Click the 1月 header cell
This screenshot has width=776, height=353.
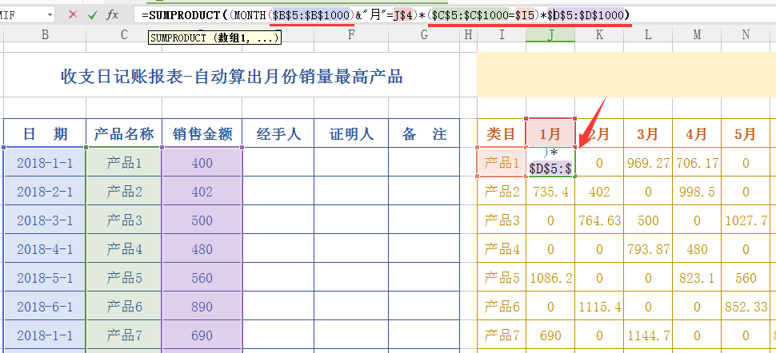[550, 133]
